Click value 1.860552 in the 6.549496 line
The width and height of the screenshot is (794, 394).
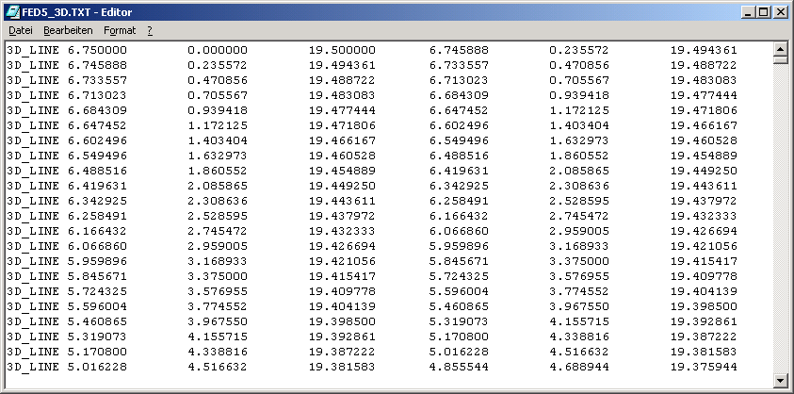click(x=579, y=156)
